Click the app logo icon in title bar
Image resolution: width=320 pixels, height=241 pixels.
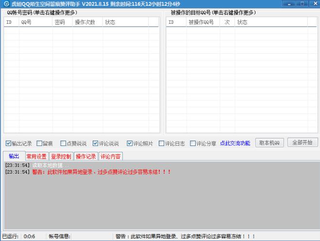pos(6,4)
